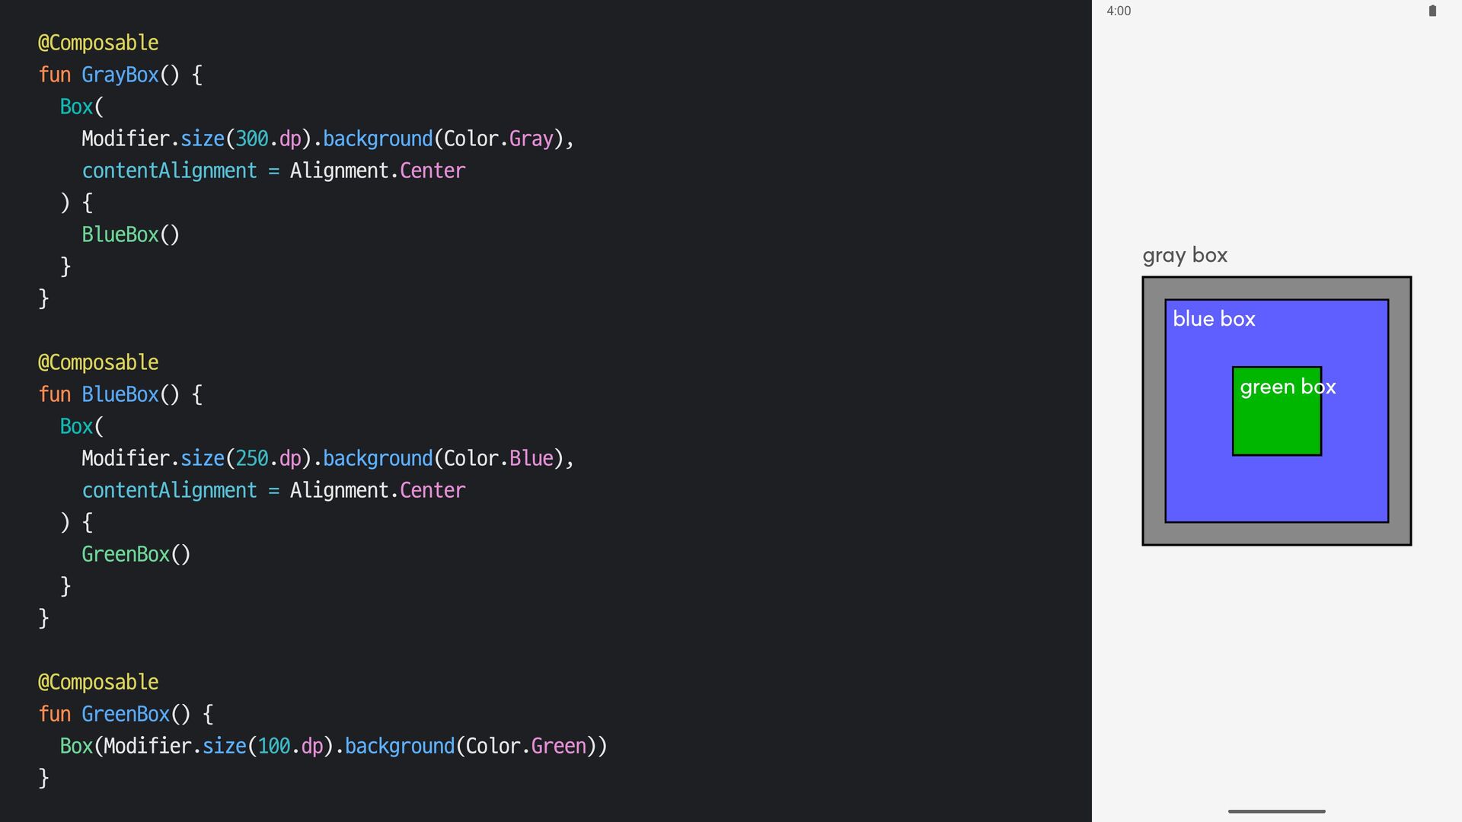Click the 250 value in size modifier
The width and height of the screenshot is (1462, 822).
(x=251, y=458)
